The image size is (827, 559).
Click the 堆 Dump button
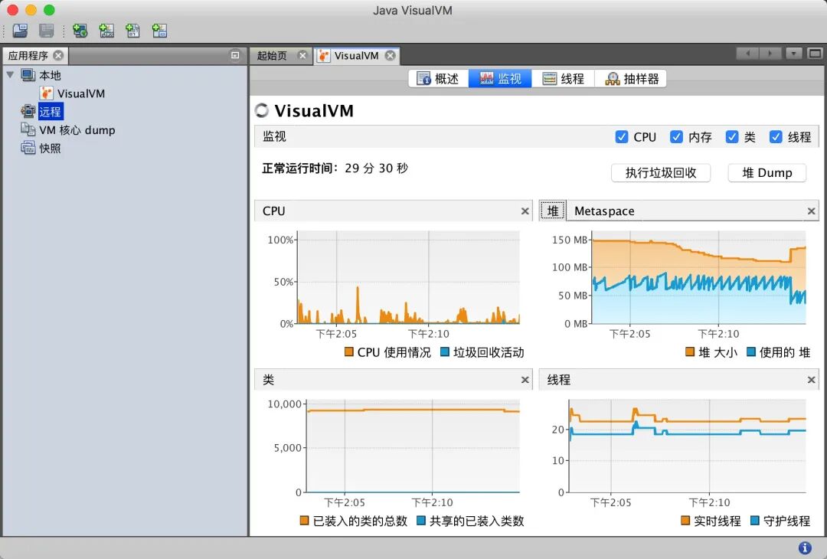click(767, 172)
